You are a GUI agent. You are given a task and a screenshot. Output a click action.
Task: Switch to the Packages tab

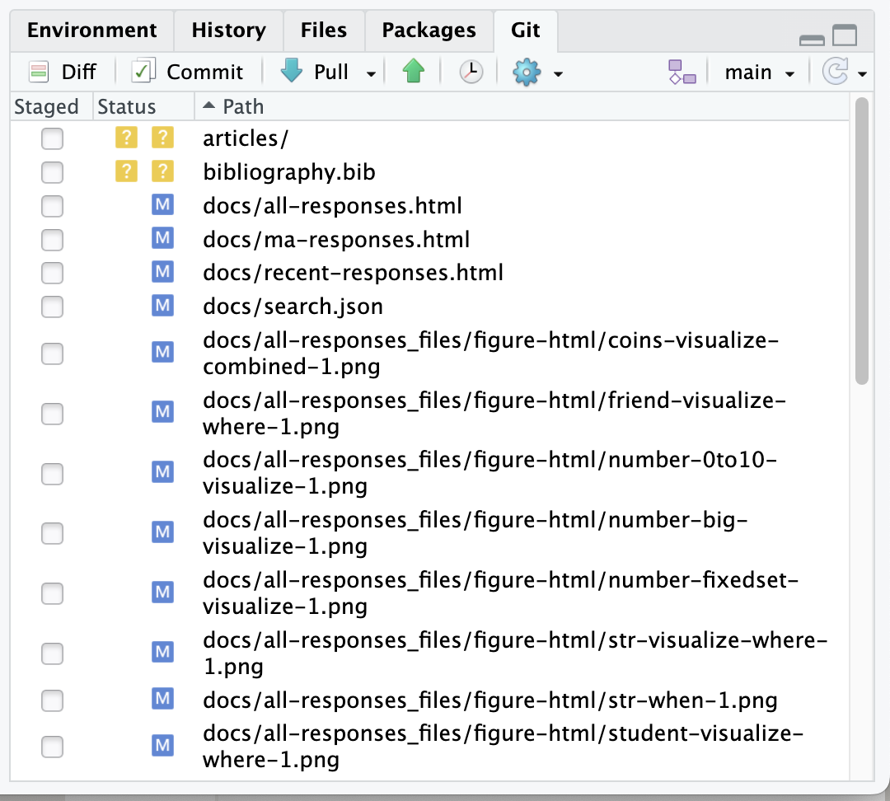coord(429,30)
